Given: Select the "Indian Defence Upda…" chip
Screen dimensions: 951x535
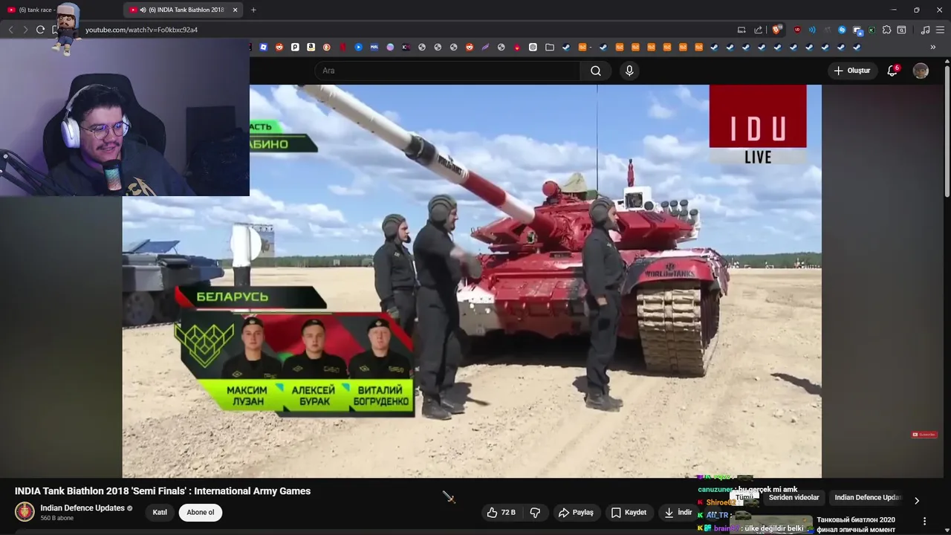Looking at the screenshot, I should pos(868,498).
